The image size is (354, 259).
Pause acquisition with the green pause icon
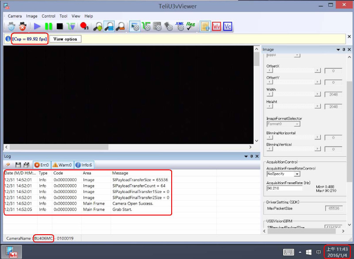point(49,27)
